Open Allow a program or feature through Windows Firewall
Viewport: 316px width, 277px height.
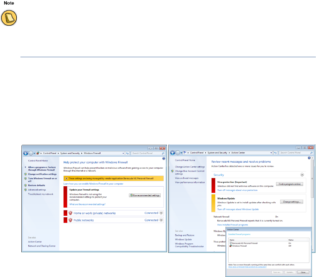click(42, 169)
